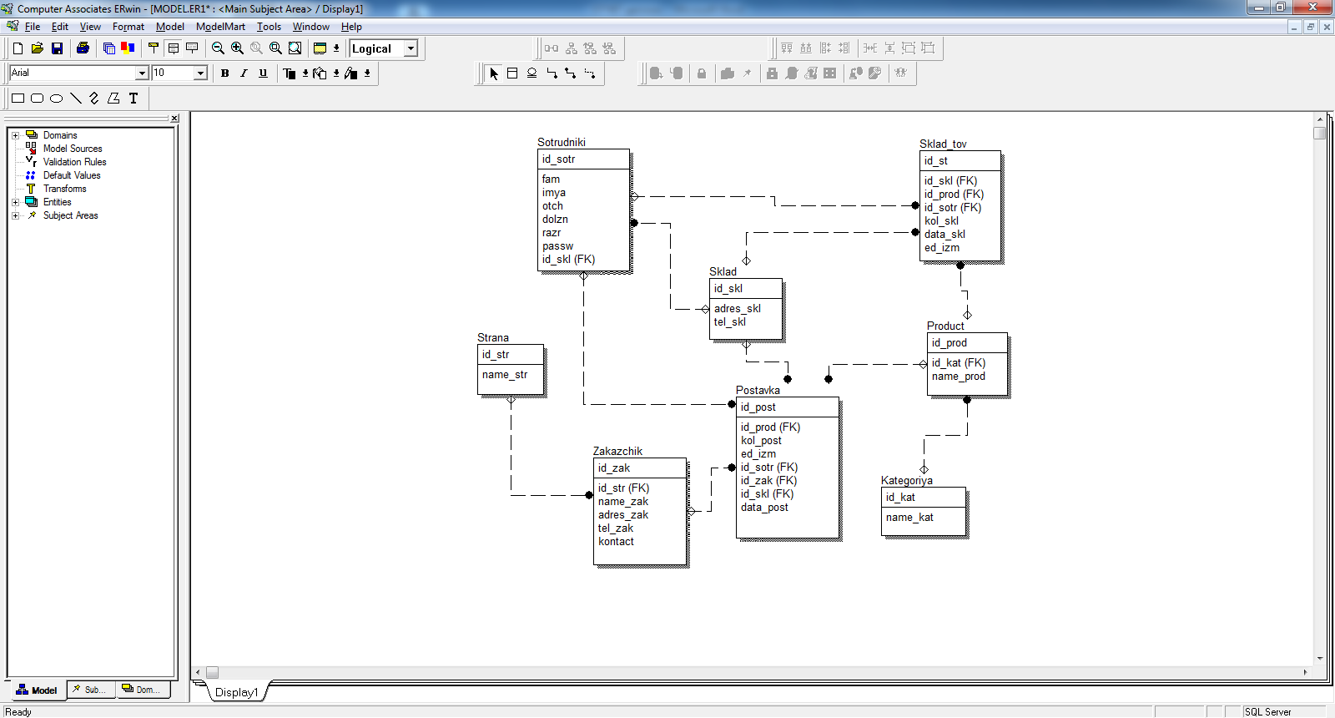This screenshot has width=1335, height=718.
Task: Select the Entity tool in toolbox
Action: 512,73
